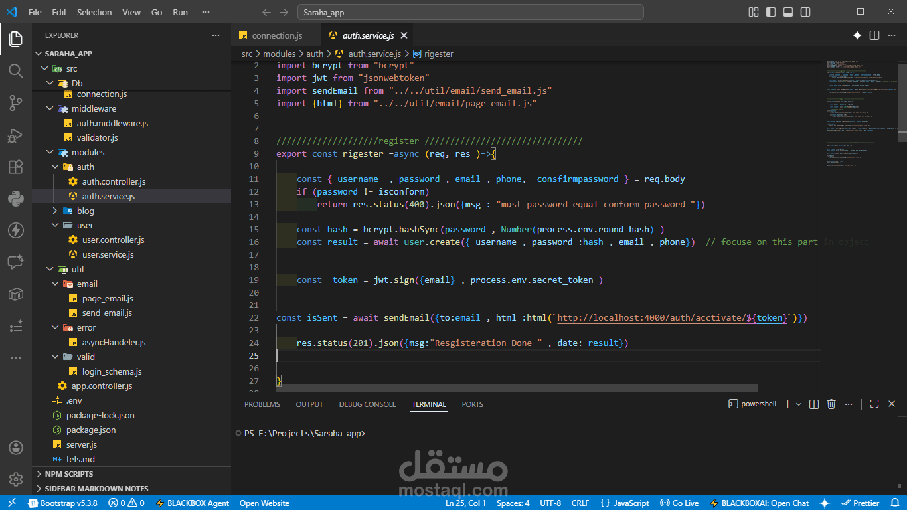Collapse the user folder

(x=131, y=225)
